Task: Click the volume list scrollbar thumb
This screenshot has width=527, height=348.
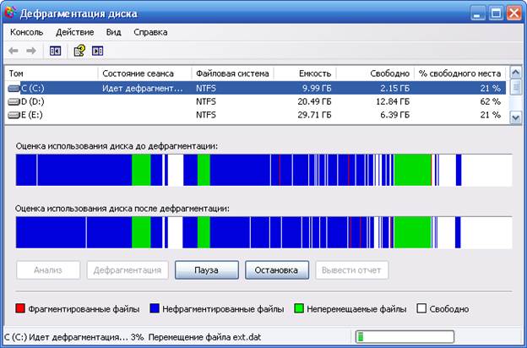Action: point(515,87)
